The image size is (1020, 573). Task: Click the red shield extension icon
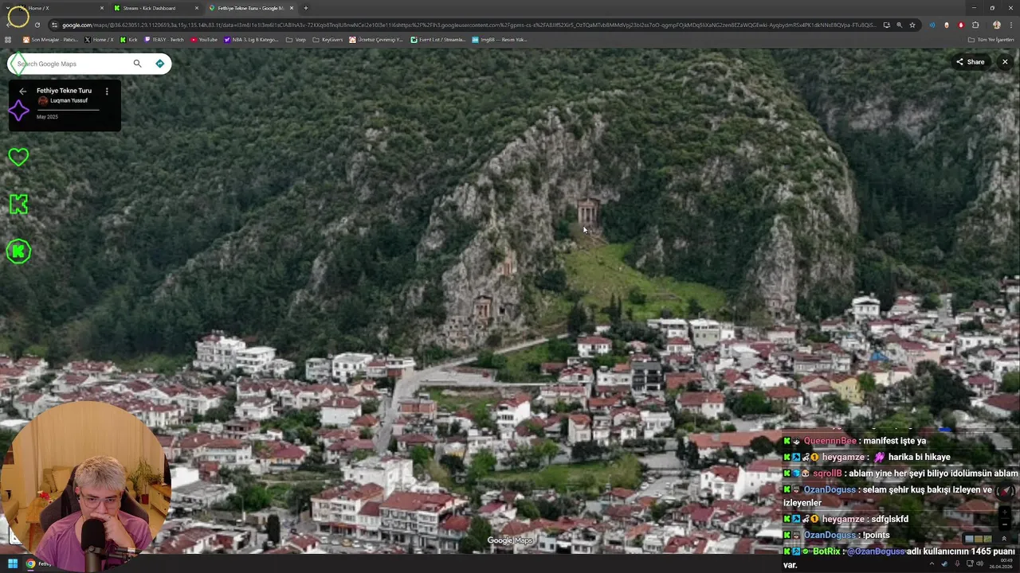pyautogui.click(x=960, y=25)
